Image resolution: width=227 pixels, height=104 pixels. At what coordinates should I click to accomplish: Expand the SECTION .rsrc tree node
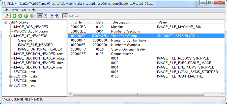pyautogui.click(x=11, y=85)
